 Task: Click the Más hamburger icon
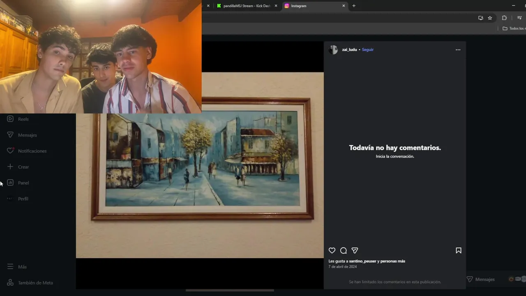point(10,267)
